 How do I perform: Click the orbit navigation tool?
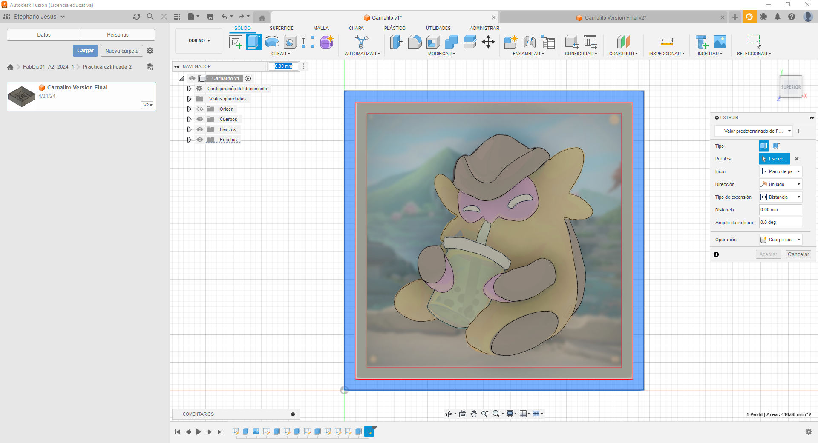pyautogui.click(x=449, y=414)
